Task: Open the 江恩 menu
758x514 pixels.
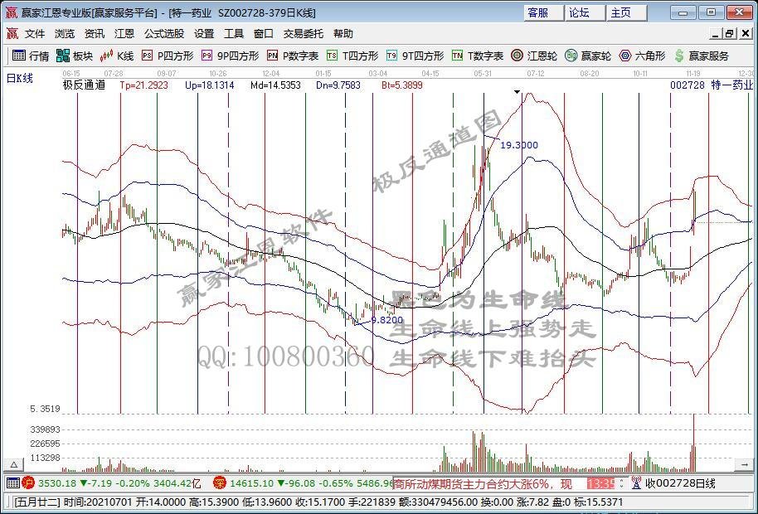Action: coord(124,34)
